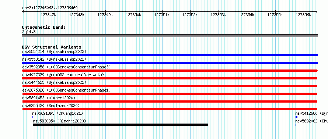Screen dimensions: 328x139
Task: Open esv2675328 (1000GenomesConsortiumPhase1) label
Action: coord(66,90)
